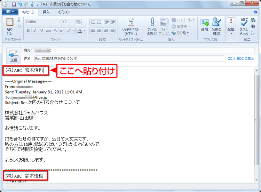Screen dimensions: 261x192
Task: Open highlight color dropdown arrow
Action: [x=74, y=31]
